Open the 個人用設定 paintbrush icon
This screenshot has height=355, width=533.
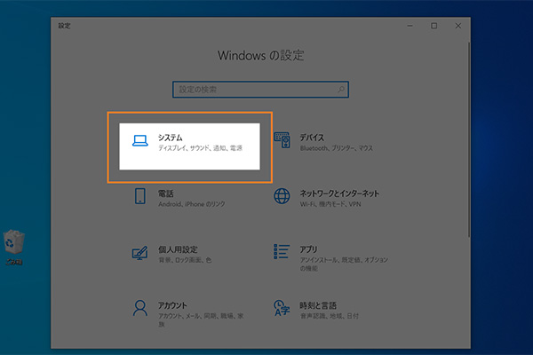coord(140,253)
